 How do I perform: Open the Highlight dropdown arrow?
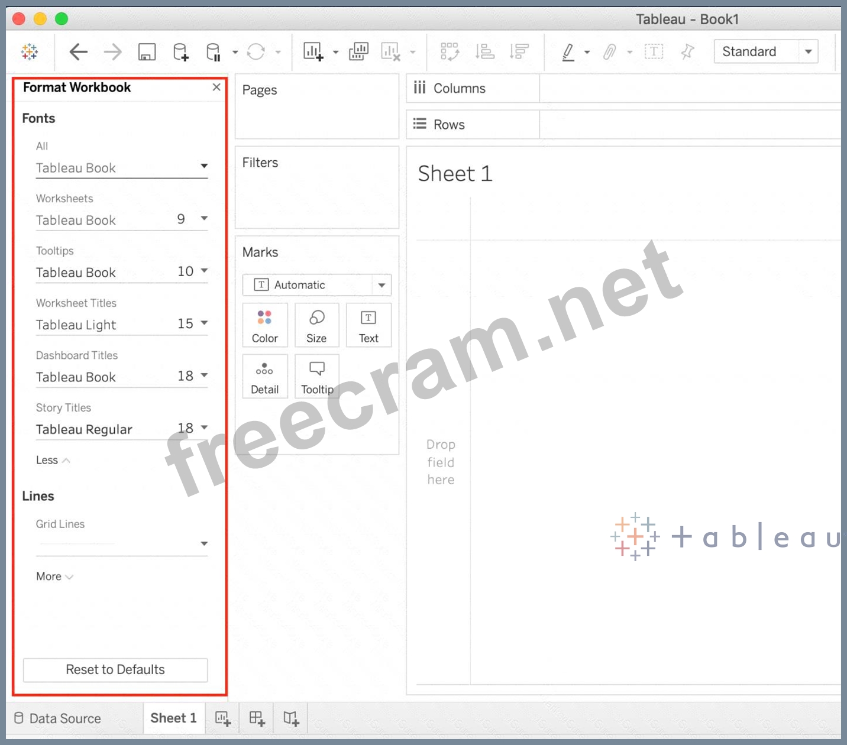pyautogui.click(x=587, y=52)
